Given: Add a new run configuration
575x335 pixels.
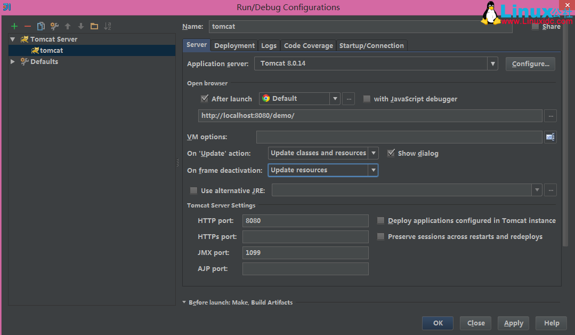Looking at the screenshot, I should coord(14,26).
